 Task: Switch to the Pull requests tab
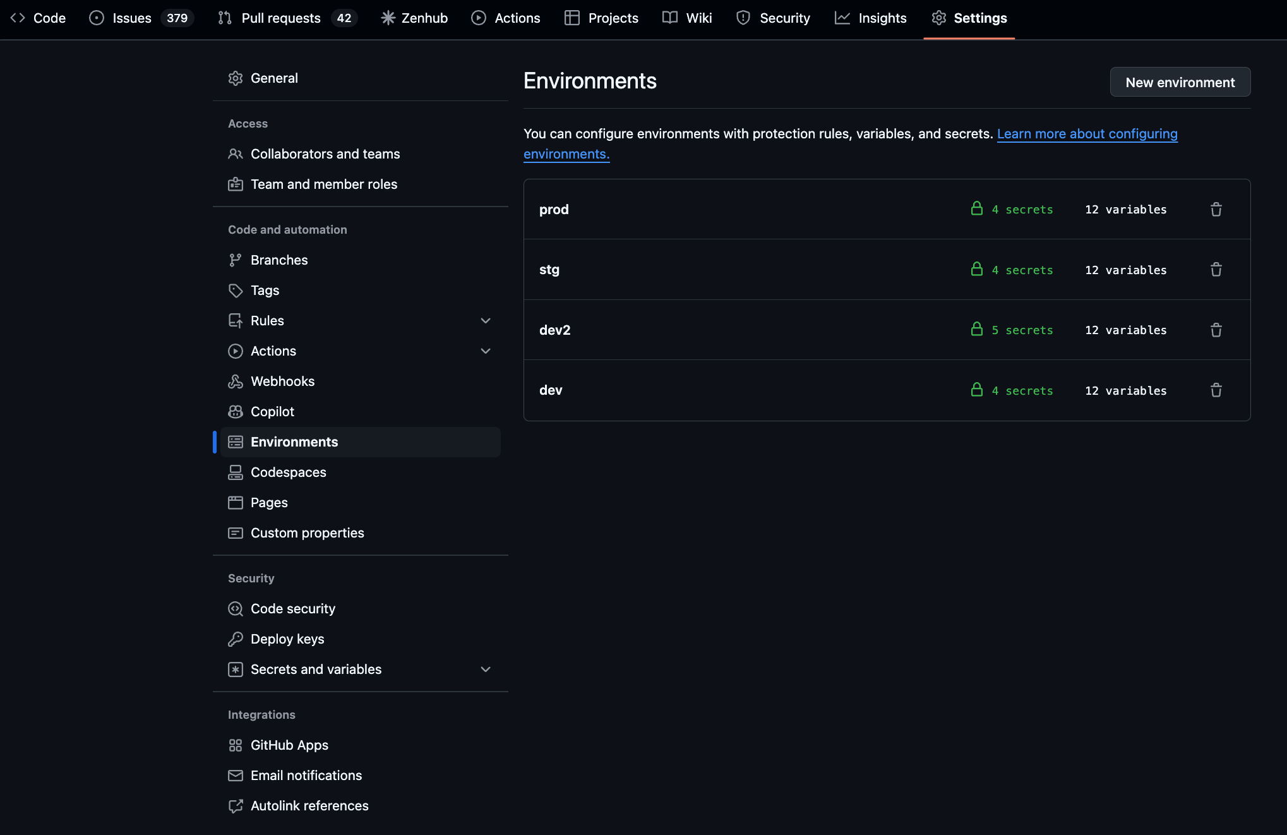pyautogui.click(x=280, y=18)
